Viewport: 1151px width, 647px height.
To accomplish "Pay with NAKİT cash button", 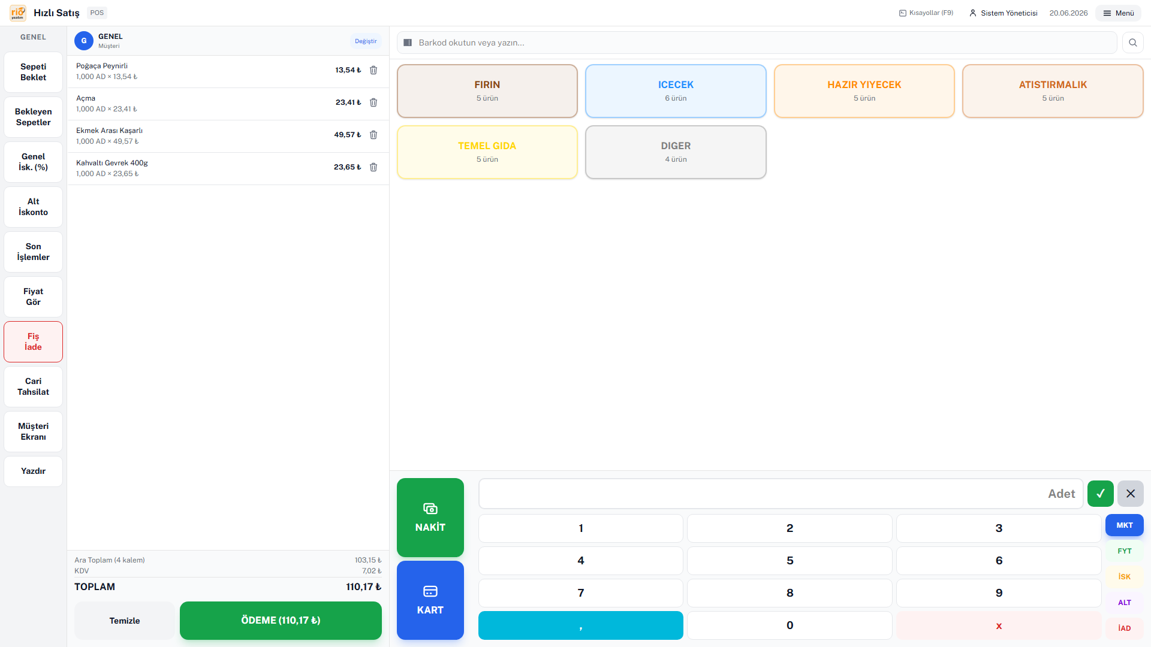I will [x=430, y=518].
